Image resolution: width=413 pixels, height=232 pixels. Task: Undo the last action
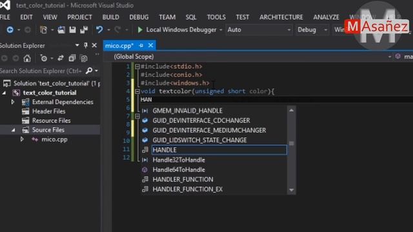click(99, 30)
